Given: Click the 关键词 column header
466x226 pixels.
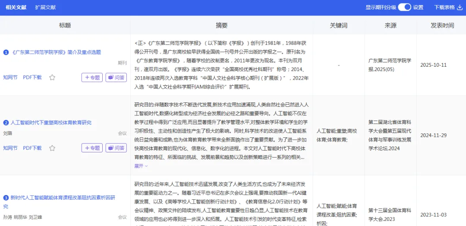Looking at the screenshot, I should [339, 25].
